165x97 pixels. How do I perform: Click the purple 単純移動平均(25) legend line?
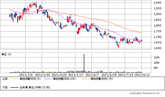pyautogui.click(x=48, y=79)
